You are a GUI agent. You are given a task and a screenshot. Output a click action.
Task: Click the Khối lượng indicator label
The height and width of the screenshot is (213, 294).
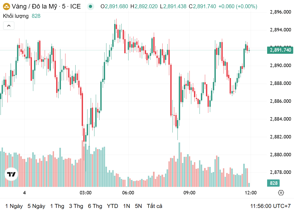[16, 16]
